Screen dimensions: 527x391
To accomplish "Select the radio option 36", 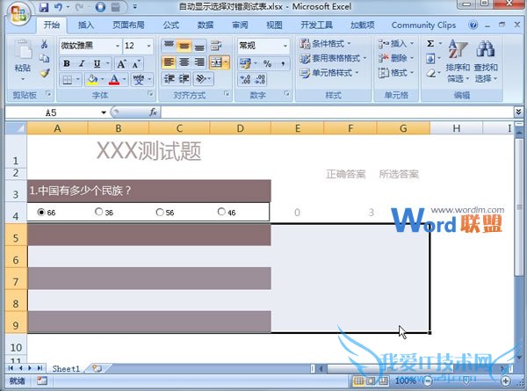I will point(98,212).
